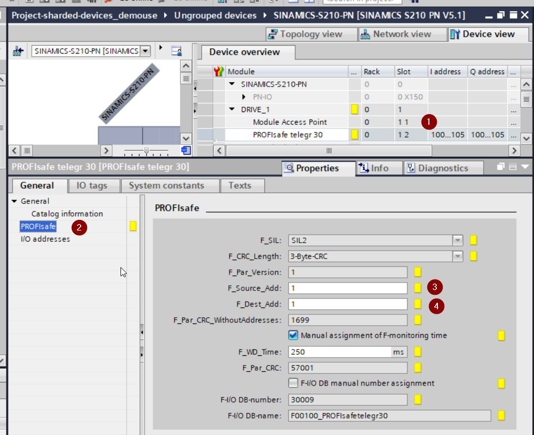The width and height of the screenshot is (534, 435).
Task: Click the Q address 100...105 cell
Action: [x=487, y=134]
